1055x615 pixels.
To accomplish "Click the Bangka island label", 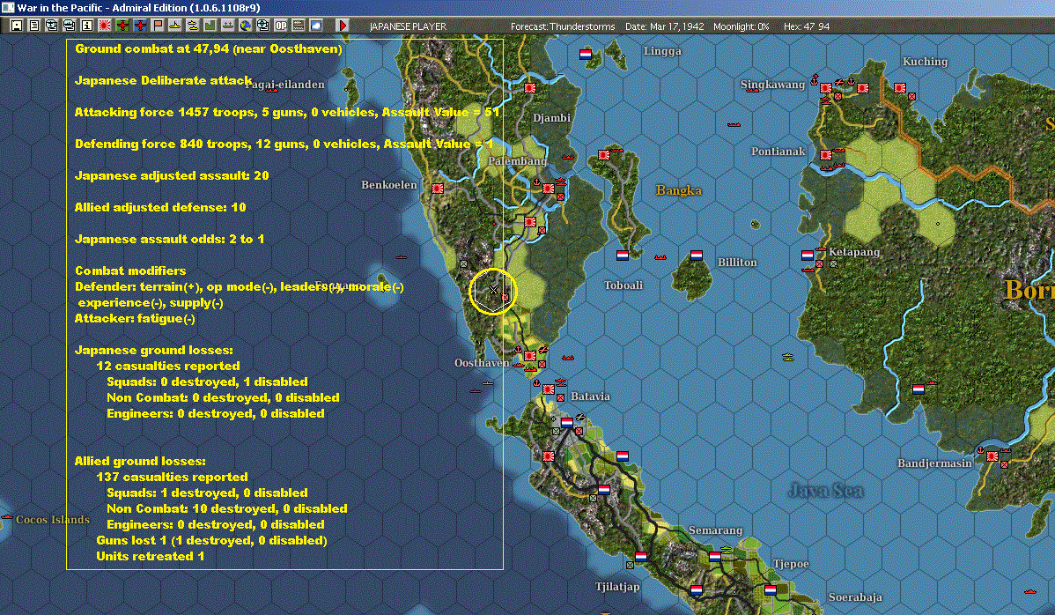I will pos(679,190).
